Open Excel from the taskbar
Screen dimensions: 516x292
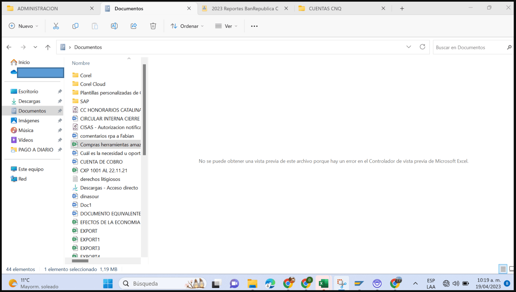click(x=323, y=283)
